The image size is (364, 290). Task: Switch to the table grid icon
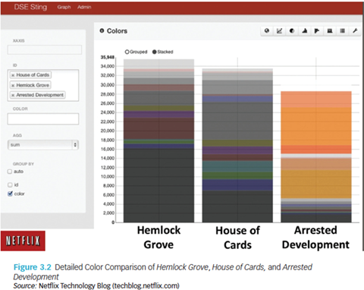click(342, 31)
